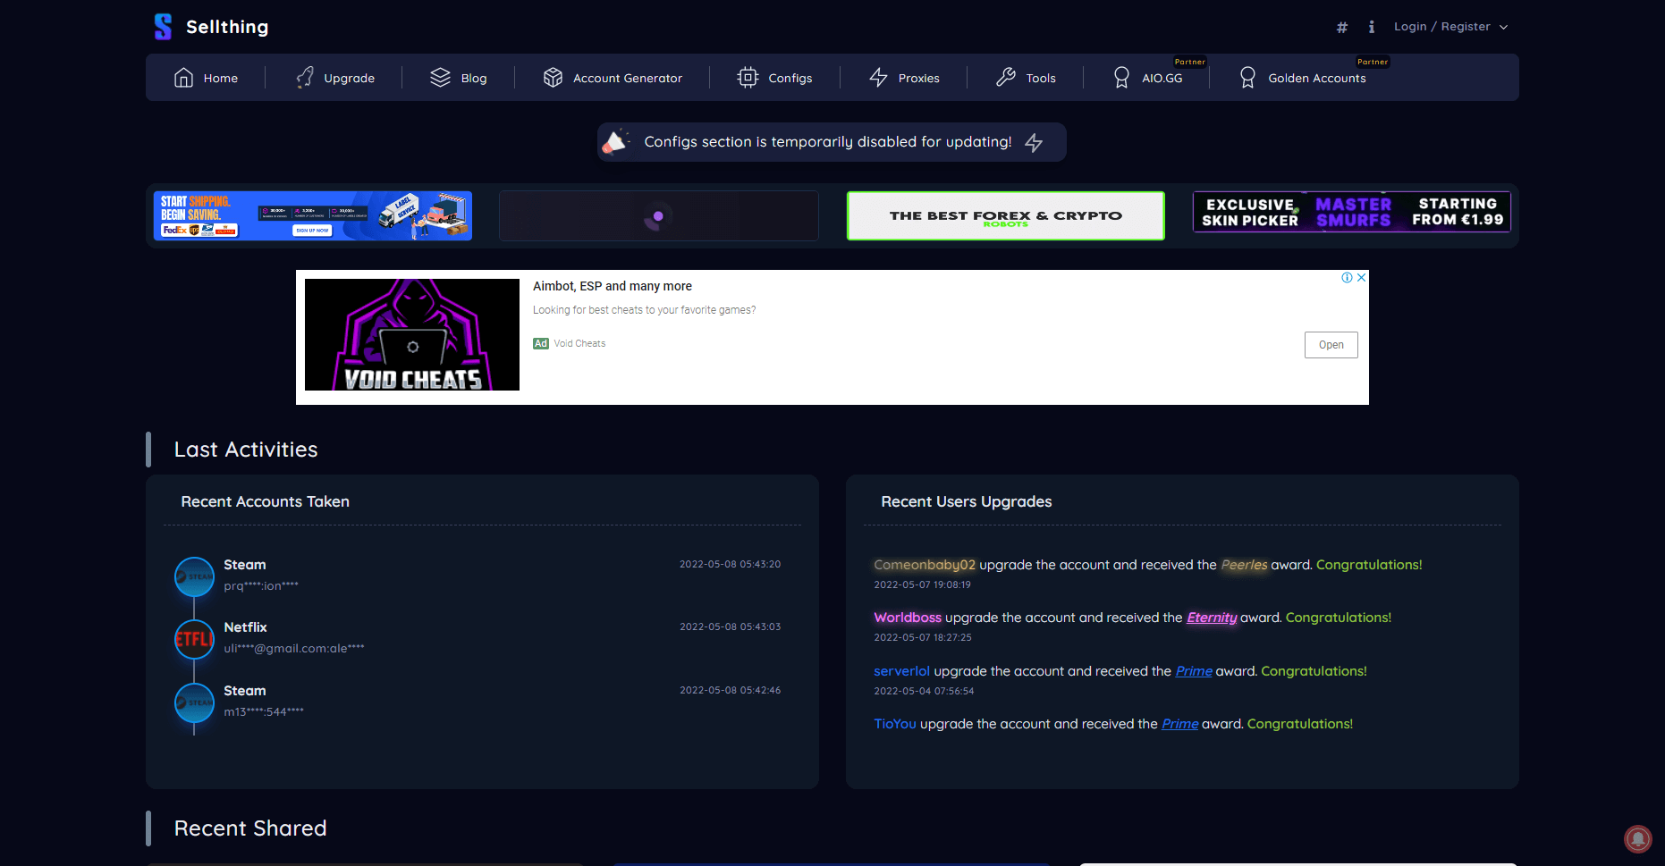Image resolution: width=1665 pixels, height=866 pixels.
Task: Click the Open button on Void Cheats ad
Action: (x=1331, y=345)
